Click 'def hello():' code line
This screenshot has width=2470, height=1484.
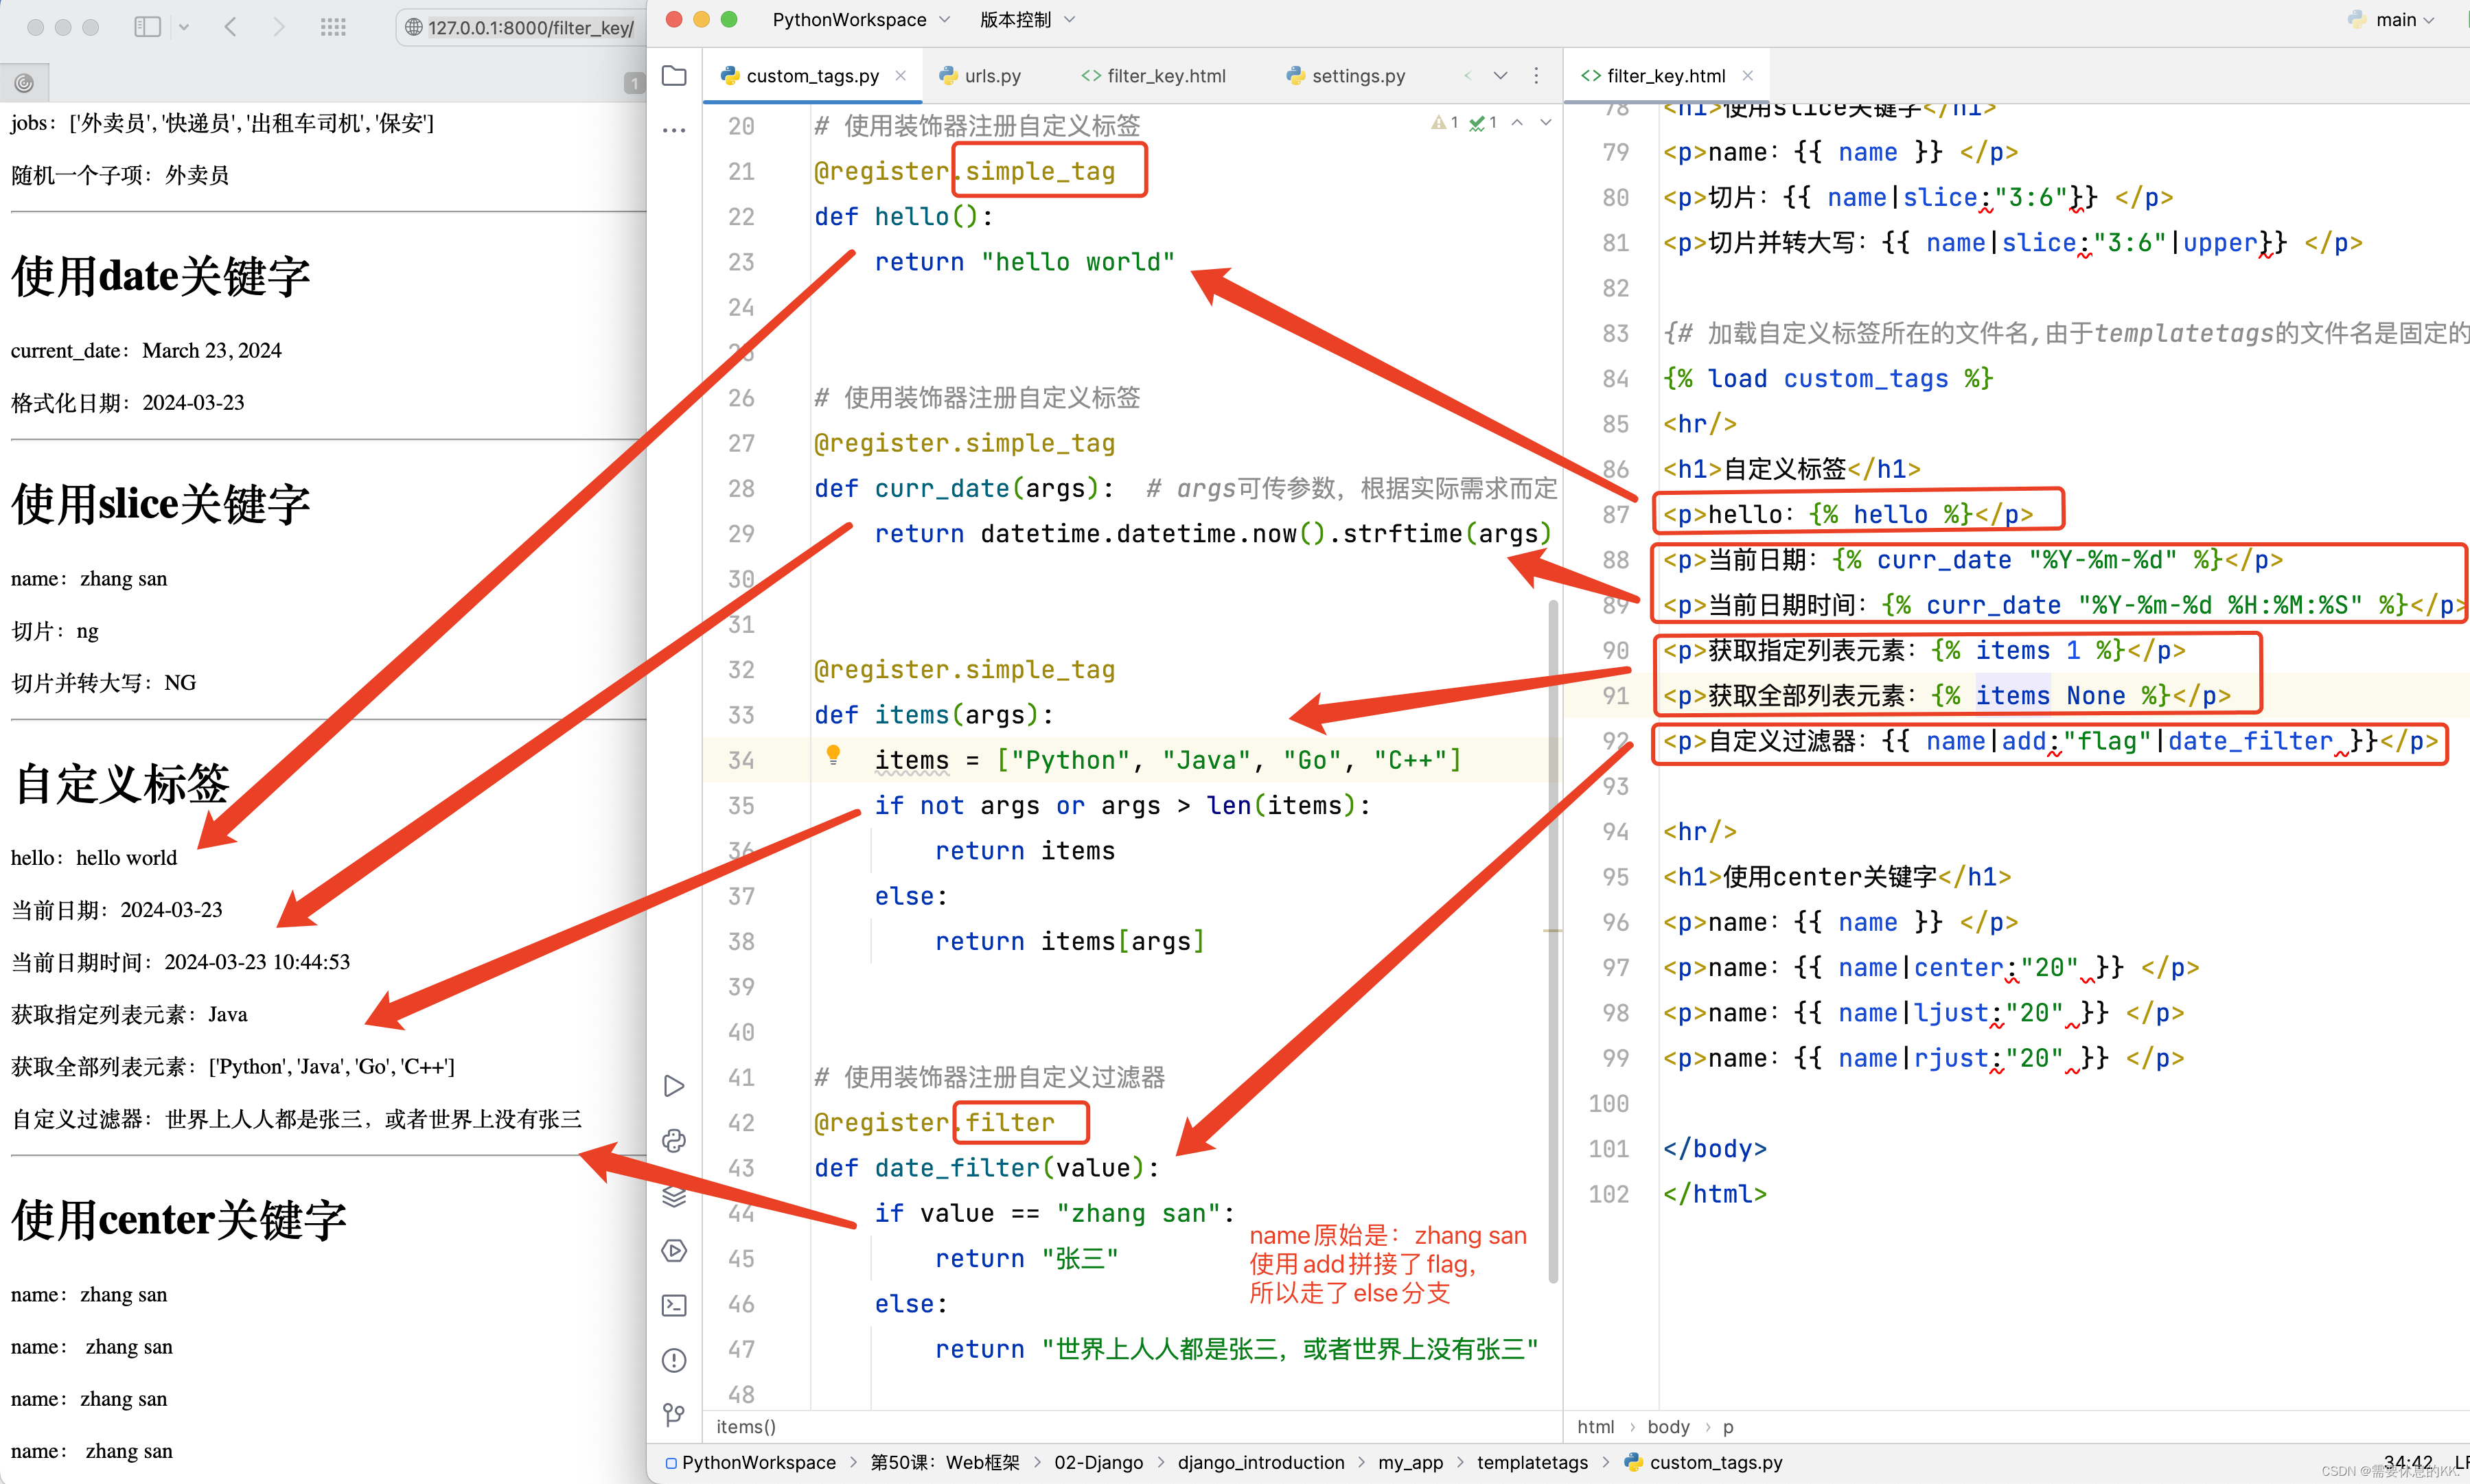[903, 217]
